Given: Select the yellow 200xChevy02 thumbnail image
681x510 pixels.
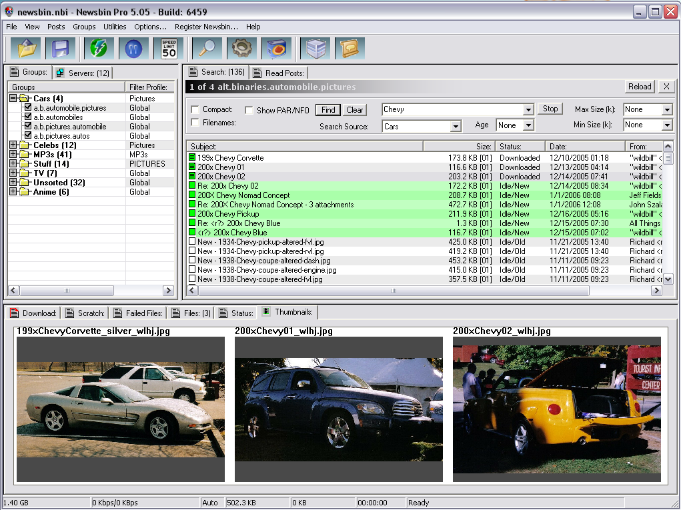Looking at the screenshot, I should (556, 409).
